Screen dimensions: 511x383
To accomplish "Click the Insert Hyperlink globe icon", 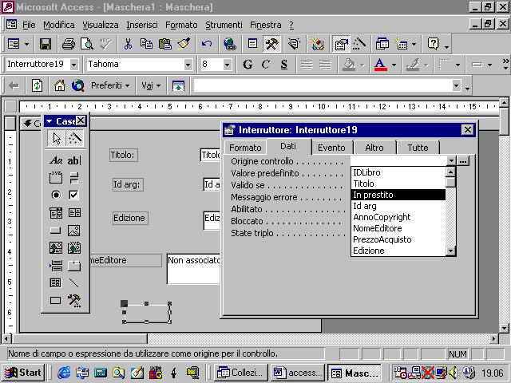I will tap(230, 44).
